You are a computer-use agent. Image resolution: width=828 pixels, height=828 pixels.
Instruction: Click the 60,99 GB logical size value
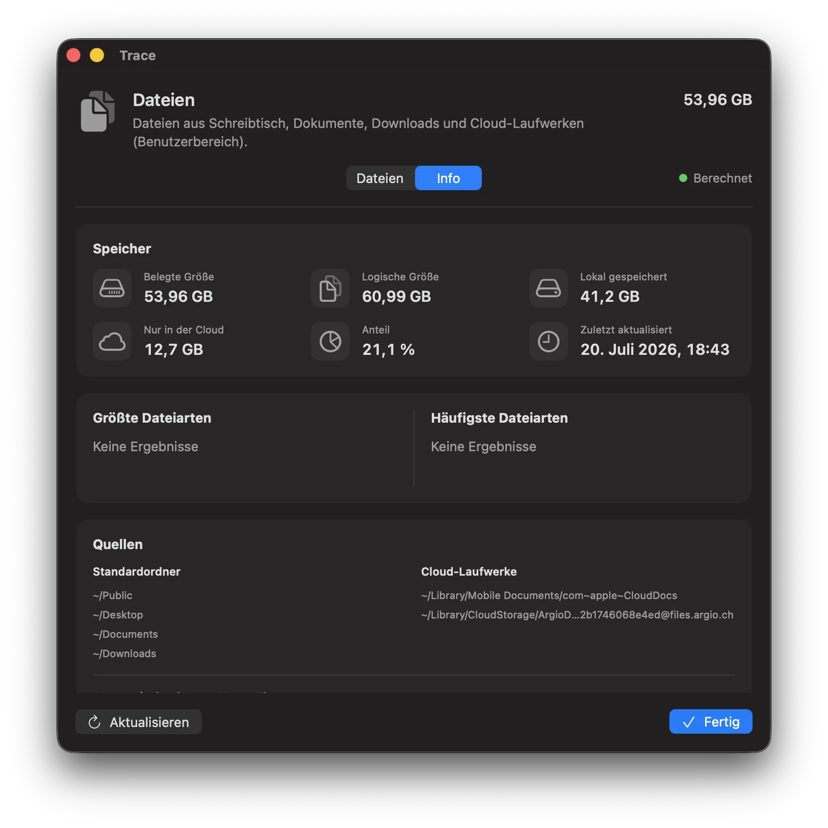coord(397,296)
